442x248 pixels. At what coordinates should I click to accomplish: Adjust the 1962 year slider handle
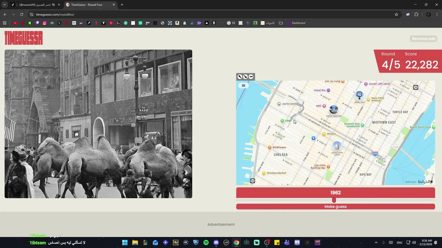coord(334,200)
